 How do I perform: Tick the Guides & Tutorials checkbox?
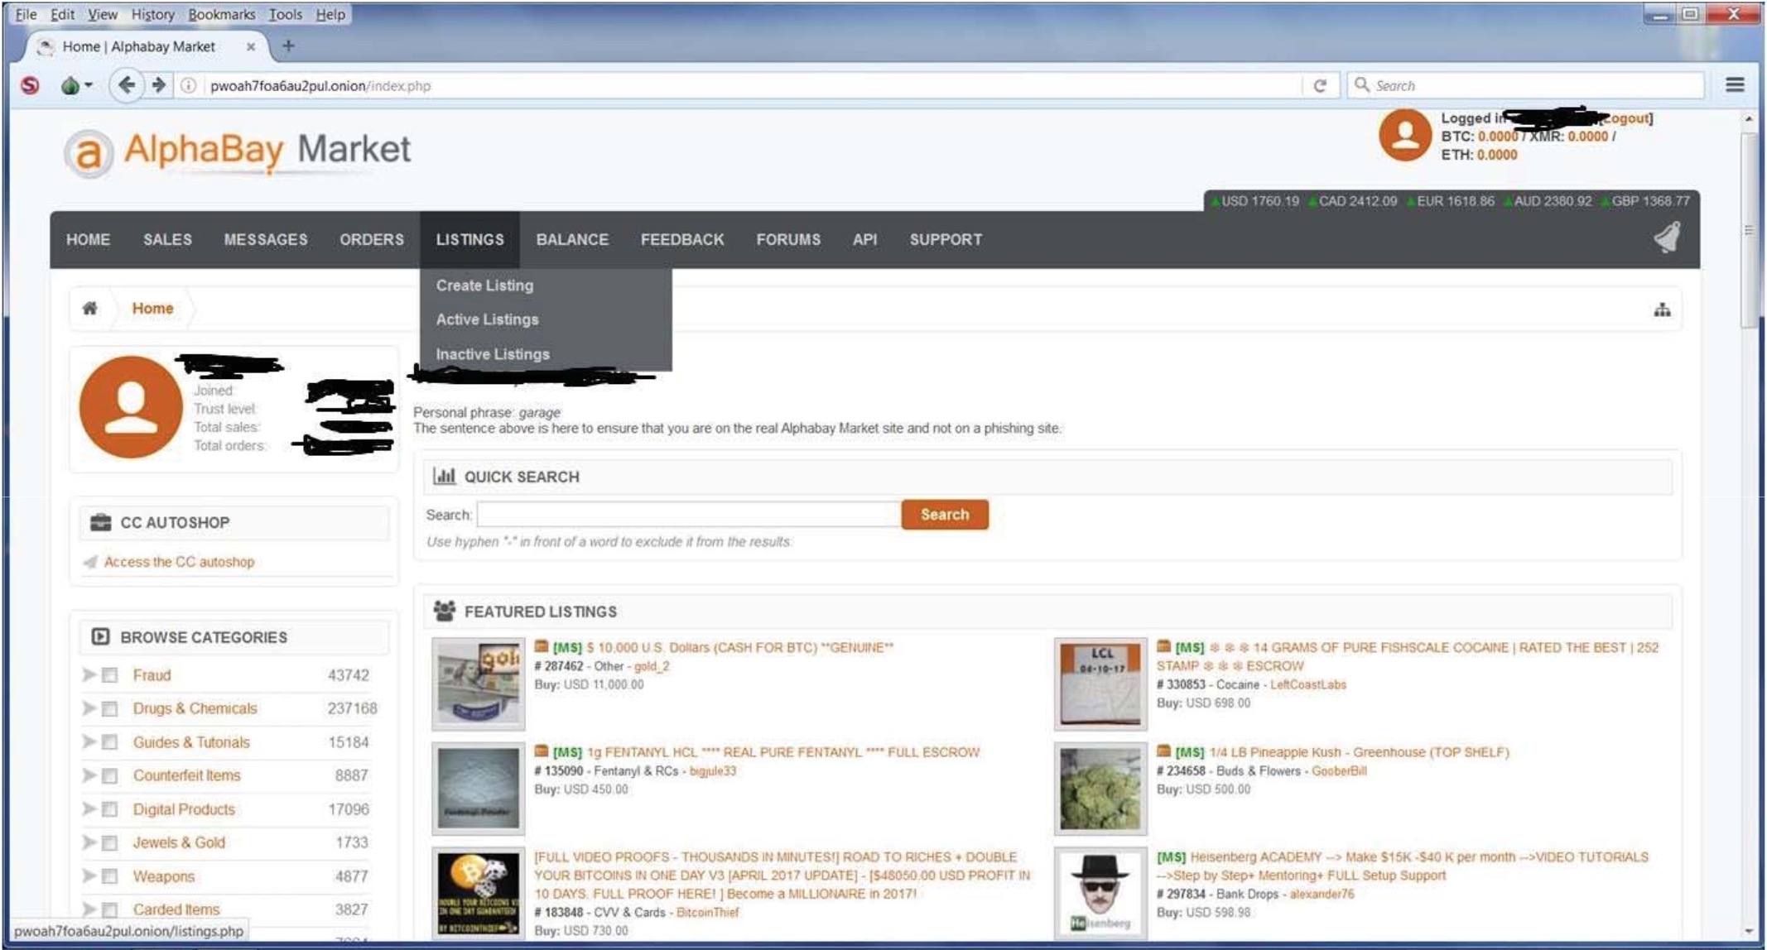click(109, 742)
